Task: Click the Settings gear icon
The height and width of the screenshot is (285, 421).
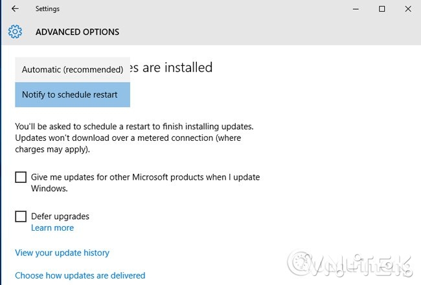Action: tap(15, 32)
